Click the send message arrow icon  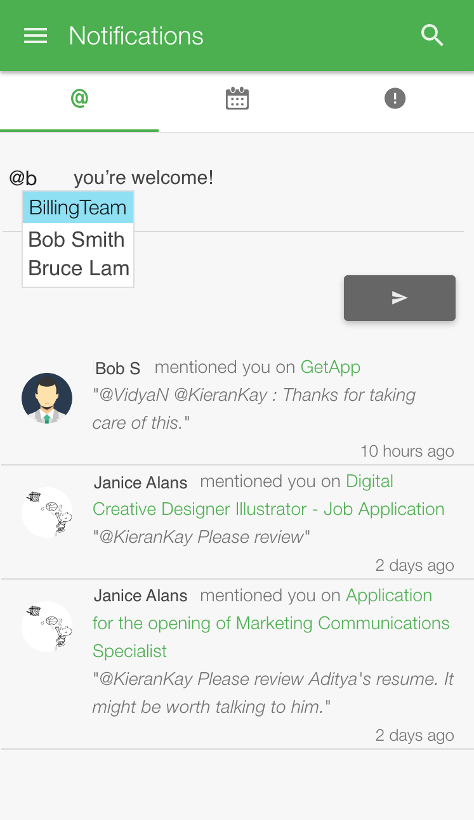coord(399,297)
